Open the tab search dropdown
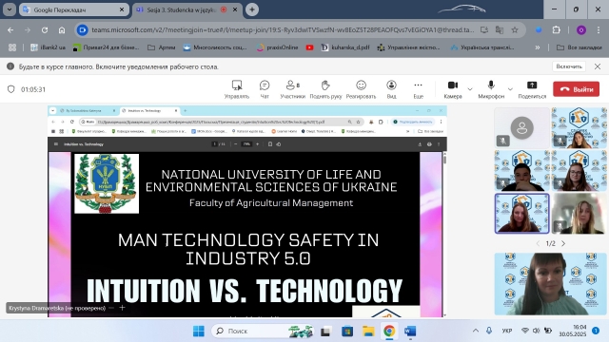 [x=10, y=9]
